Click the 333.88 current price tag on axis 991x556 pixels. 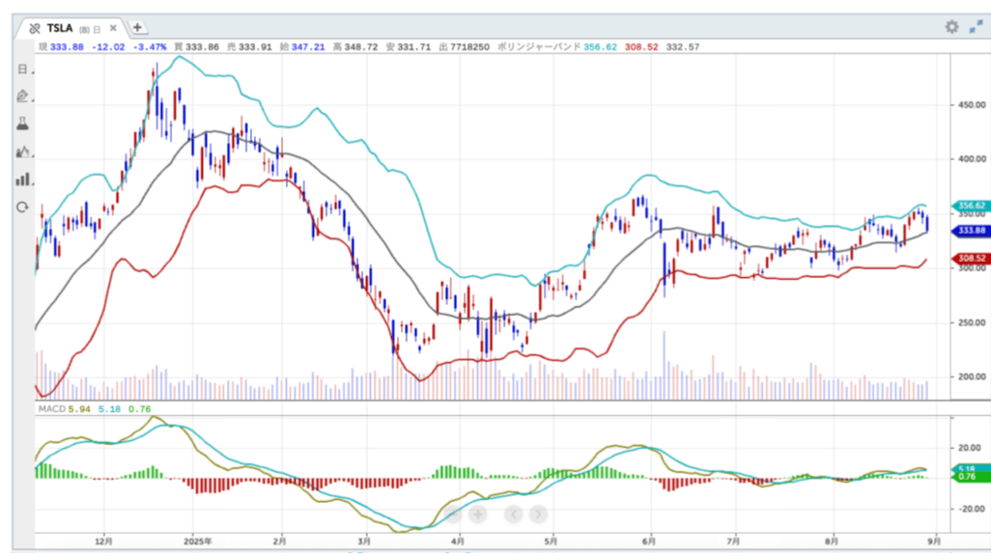(969, 231)
